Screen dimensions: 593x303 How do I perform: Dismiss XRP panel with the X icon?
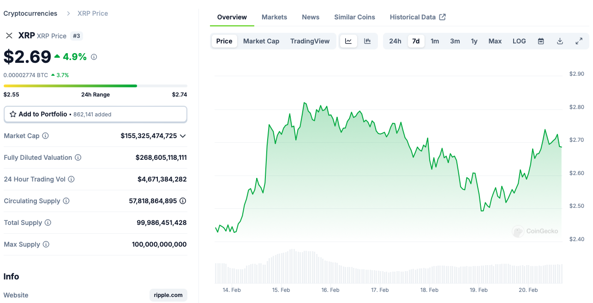[9, 36]
